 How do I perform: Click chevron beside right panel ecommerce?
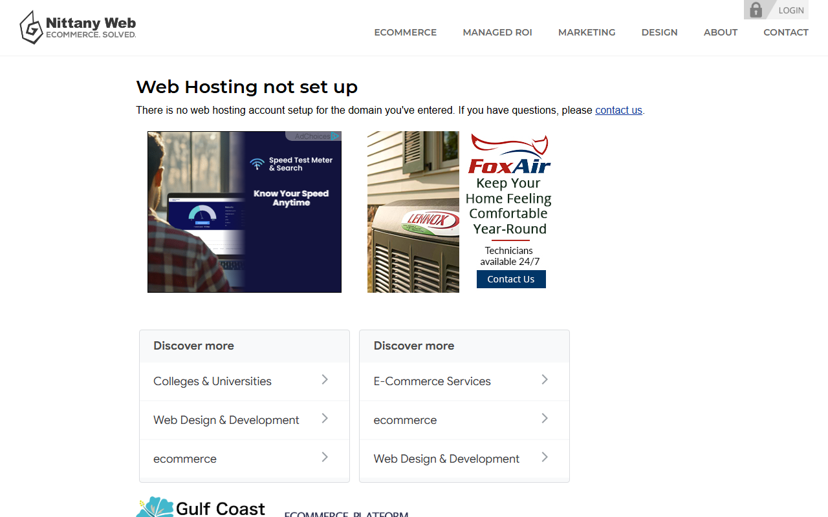[x=545, y=419]
